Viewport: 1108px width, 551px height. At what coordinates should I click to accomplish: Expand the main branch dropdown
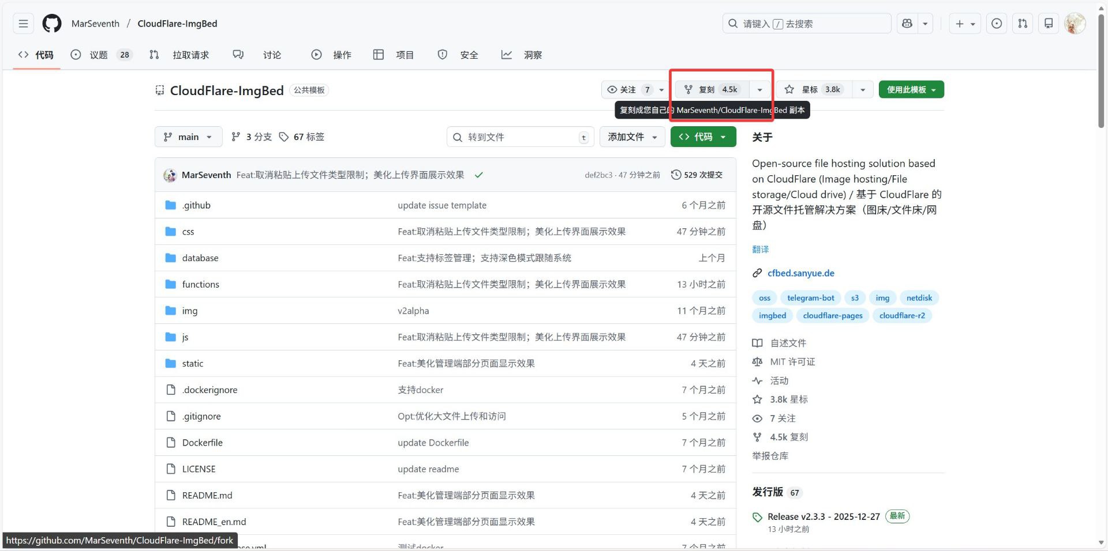click(x=188, y=137)
